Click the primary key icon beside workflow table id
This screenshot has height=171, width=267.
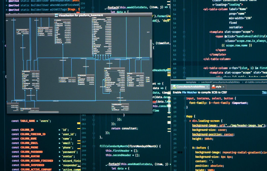coord(105,70)
